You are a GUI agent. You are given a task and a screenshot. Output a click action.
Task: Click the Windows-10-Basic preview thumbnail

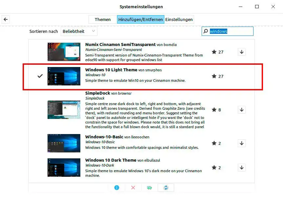pos(64,143)
